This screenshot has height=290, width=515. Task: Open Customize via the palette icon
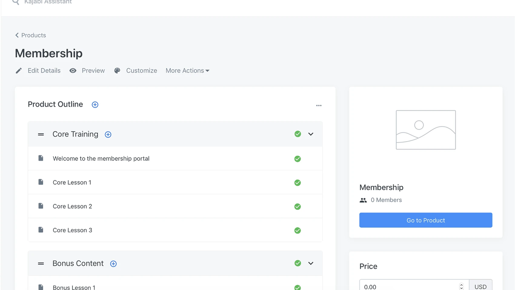click(117, 70)
